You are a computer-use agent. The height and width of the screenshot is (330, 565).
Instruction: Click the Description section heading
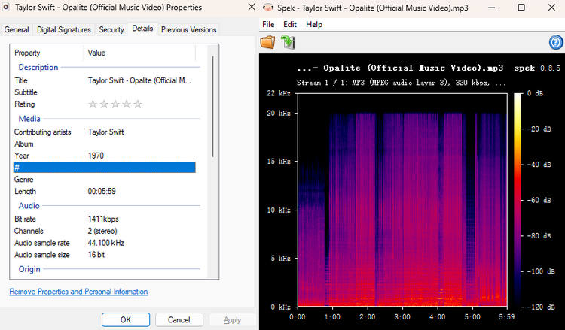38,67
